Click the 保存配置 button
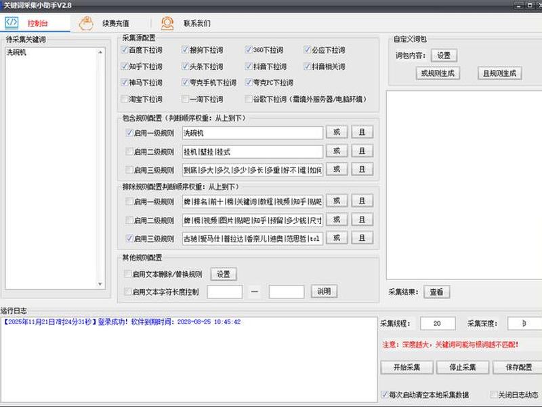542x407 pixels. [518, 367]
